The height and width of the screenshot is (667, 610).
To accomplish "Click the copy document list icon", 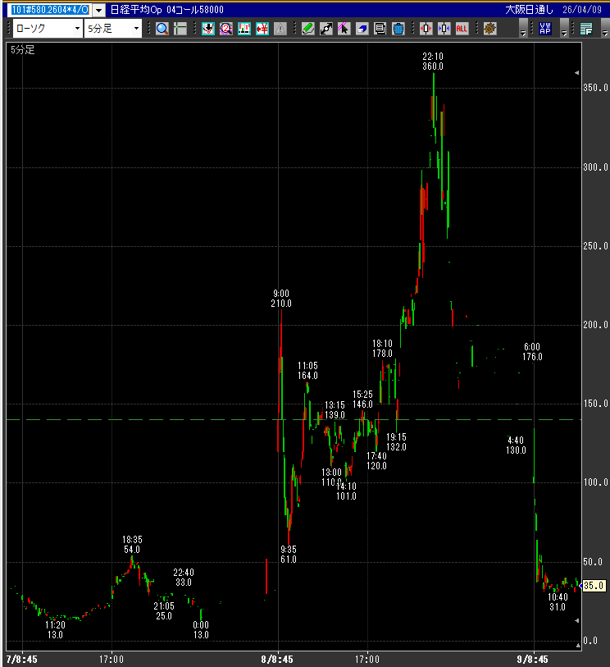I will pos(380,29).
